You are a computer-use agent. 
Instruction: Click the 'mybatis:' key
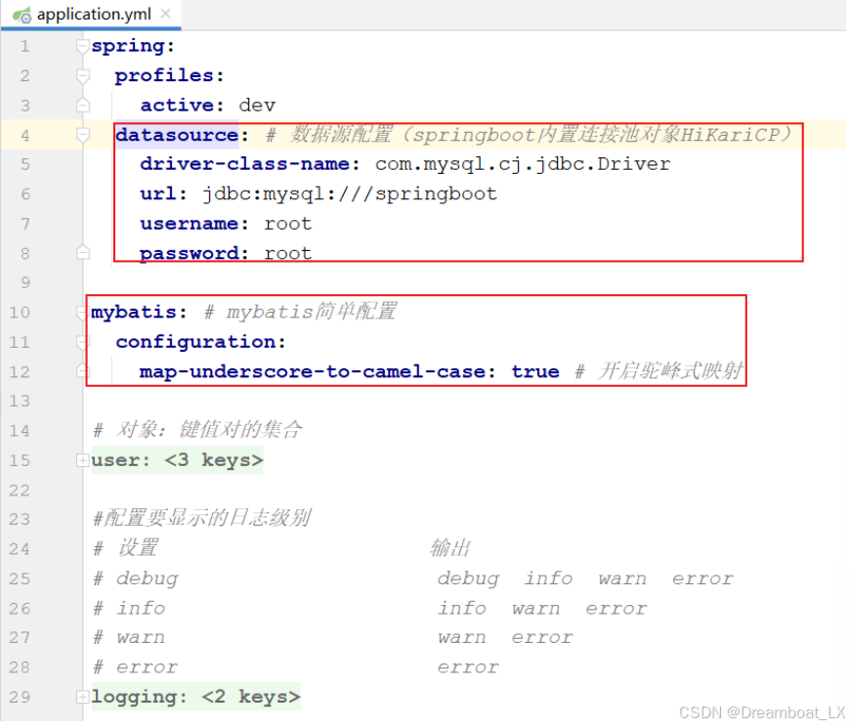[139, 313]
